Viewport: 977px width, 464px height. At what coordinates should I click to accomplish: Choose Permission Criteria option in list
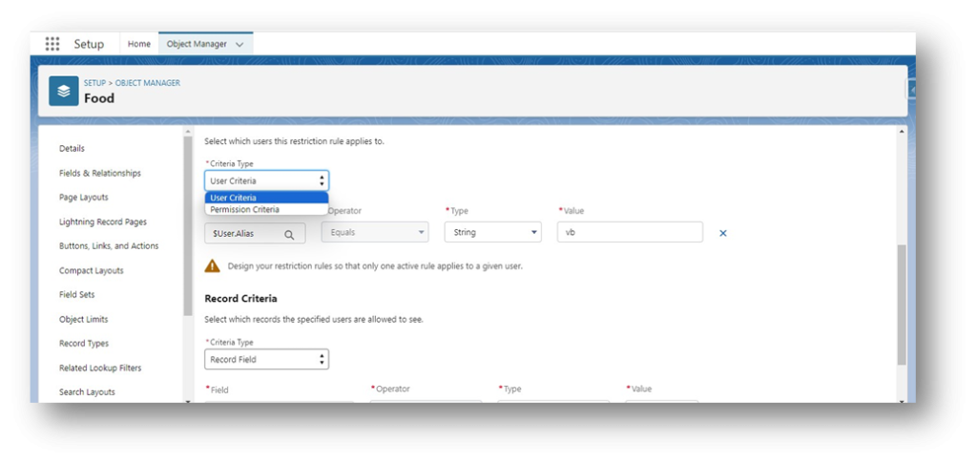[x=267, y=209]
